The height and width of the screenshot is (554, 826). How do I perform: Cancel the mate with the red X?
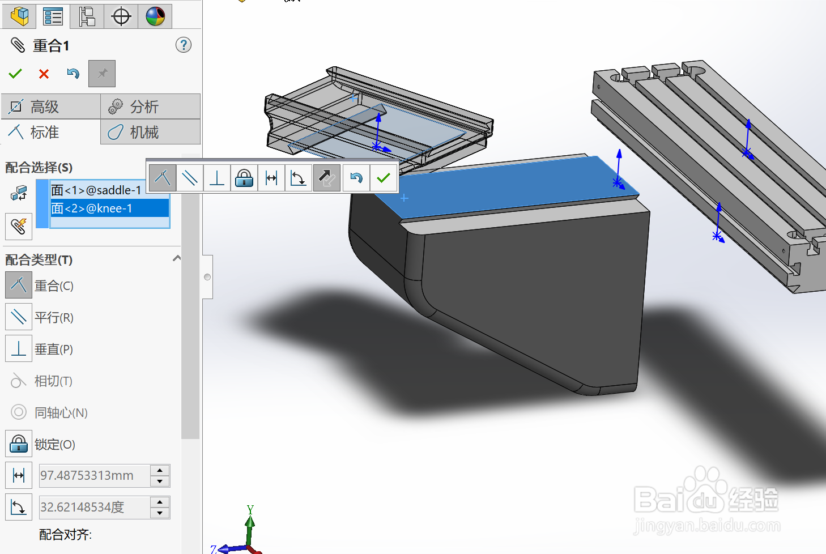[44, 74]
